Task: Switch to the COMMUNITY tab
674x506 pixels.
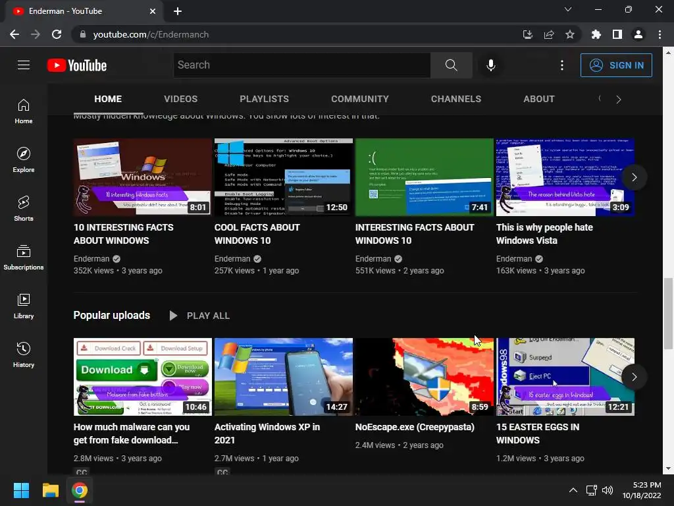Action: pyautogui.click(x=360, y=99)
